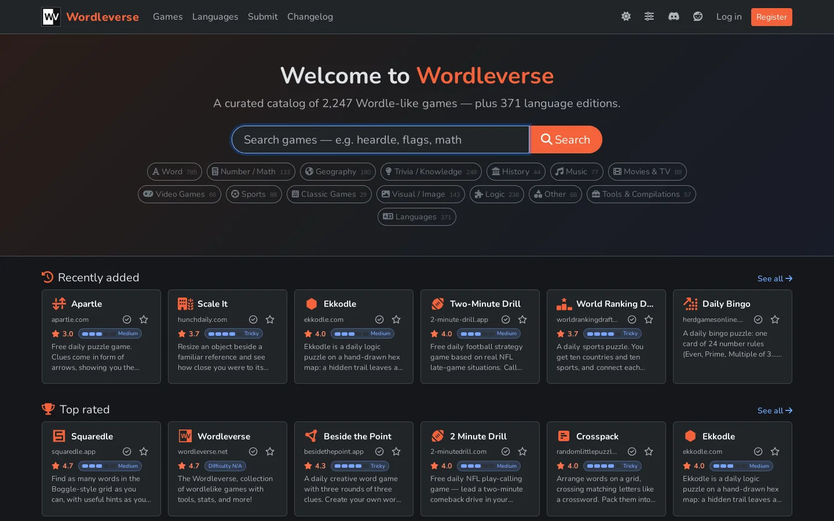Click the Apartle arrows game icon
Viewport: 834px width, 521px height.
tap(59, 304)
